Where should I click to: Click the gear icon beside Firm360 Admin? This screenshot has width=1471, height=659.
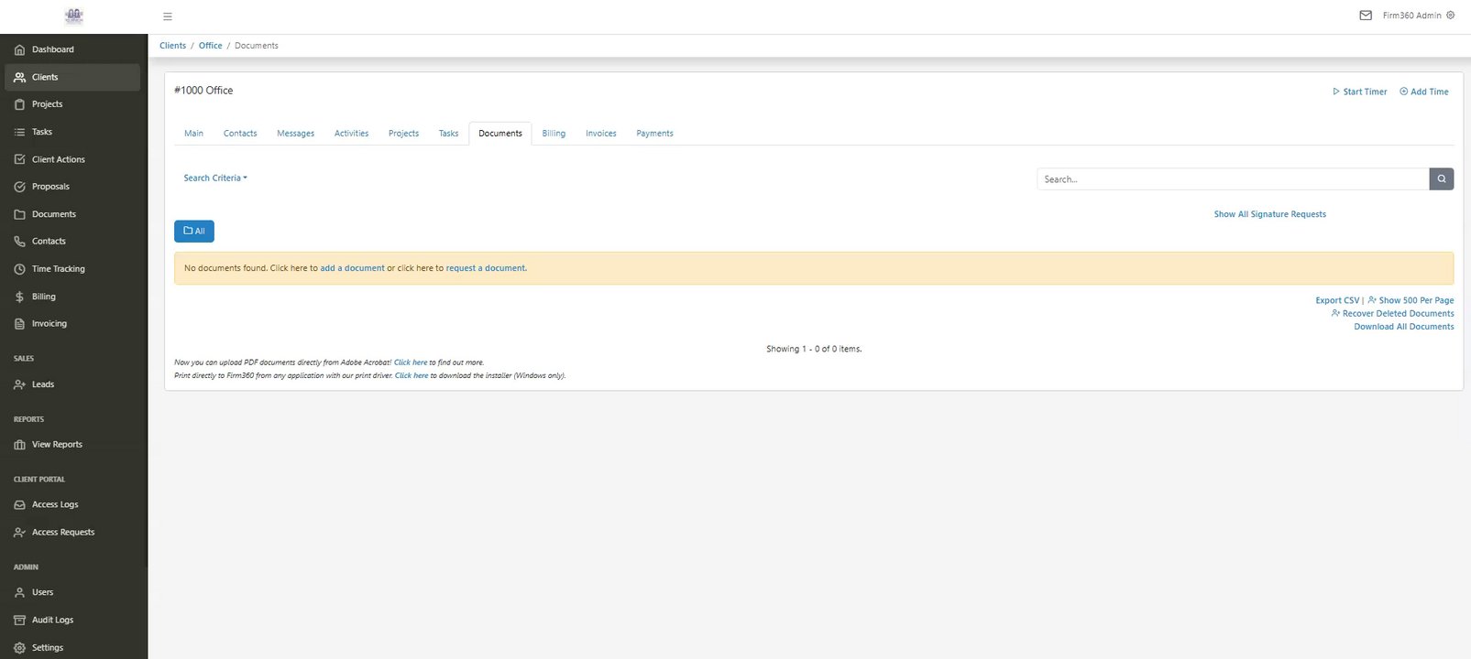coord(1450,16)
